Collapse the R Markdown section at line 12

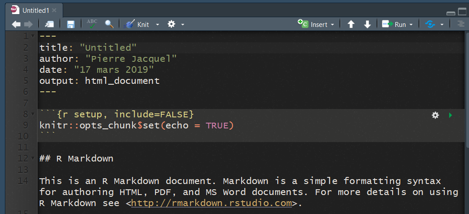pos(33,159)
